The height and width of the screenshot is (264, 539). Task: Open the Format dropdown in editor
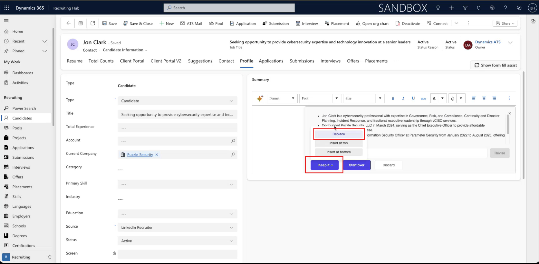(282, 98)
